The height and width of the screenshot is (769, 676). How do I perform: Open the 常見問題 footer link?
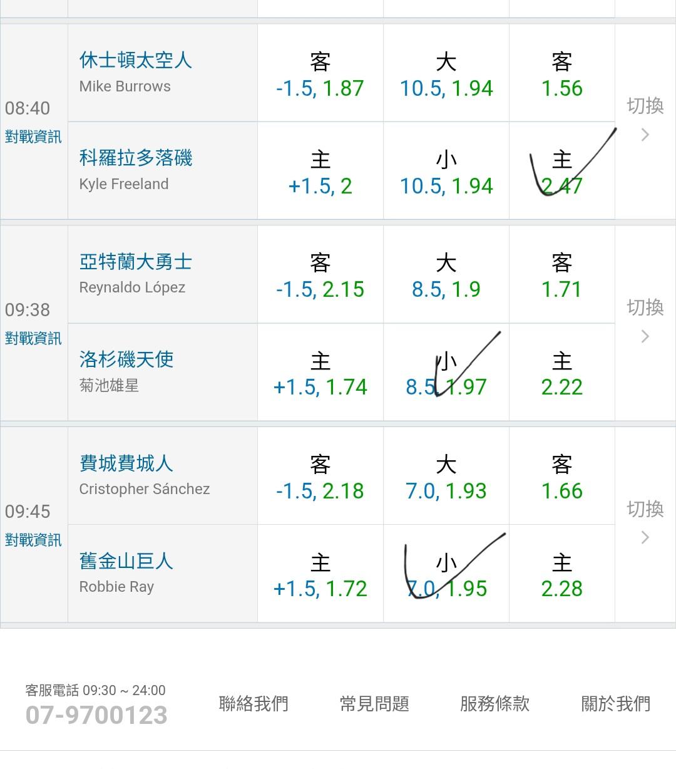(x=374, y=703)
